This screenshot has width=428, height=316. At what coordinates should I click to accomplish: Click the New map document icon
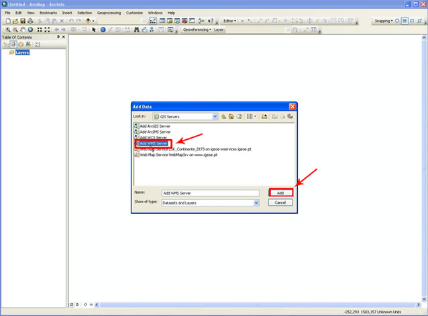(x=8, y=21)
